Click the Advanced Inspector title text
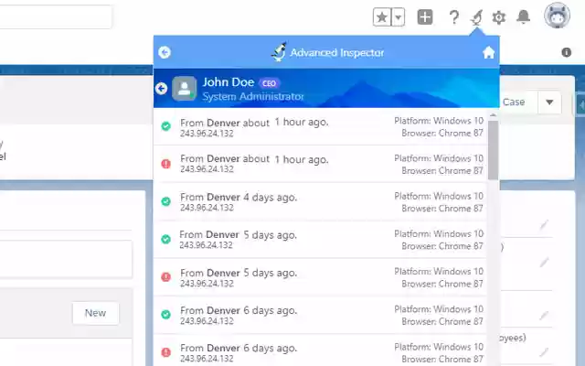This screenshot has width=585, height=366. (x=337, y=53)
